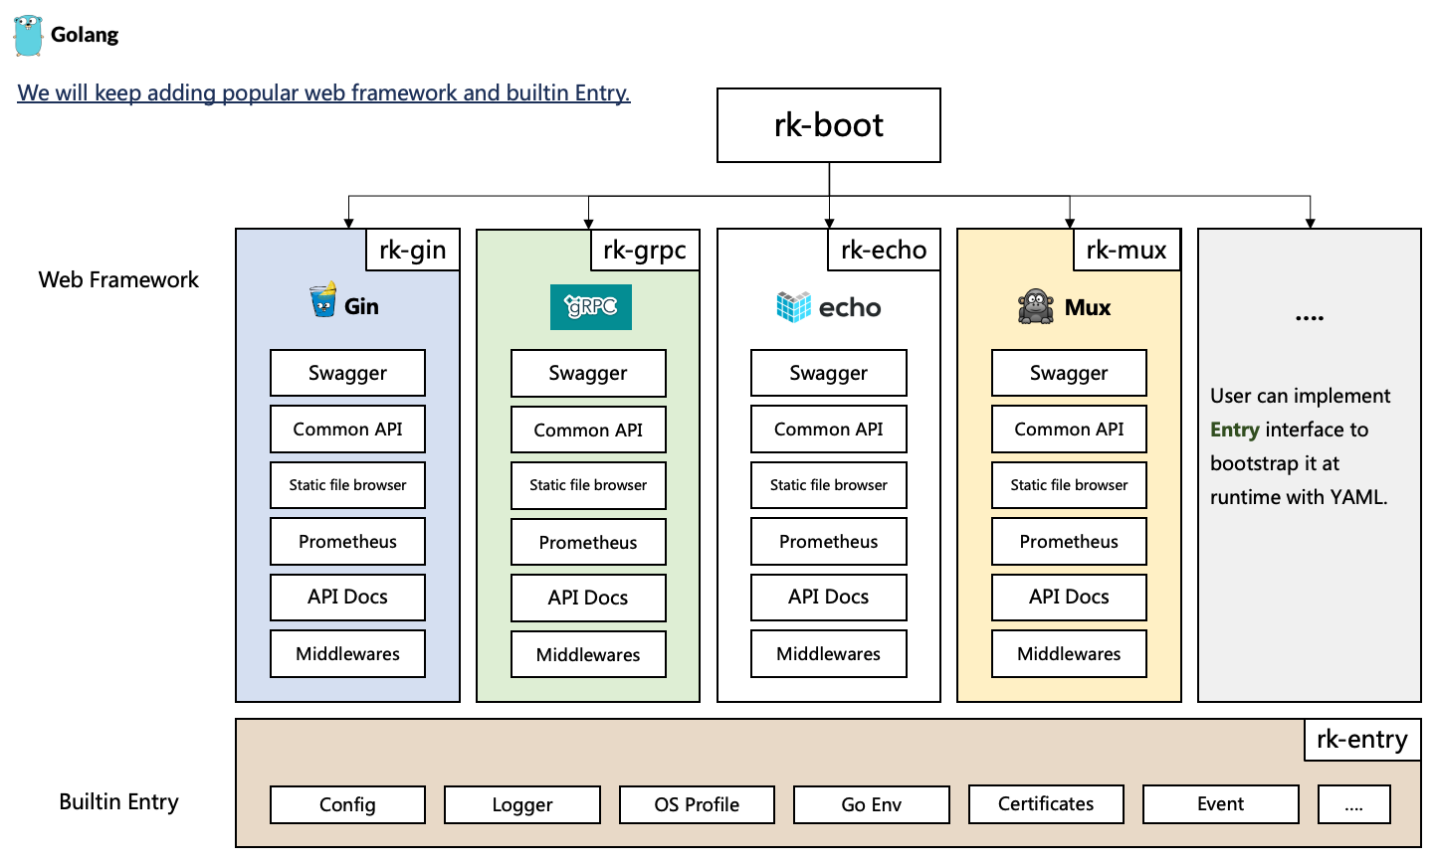The image size is (1436, 863).
Task: Click the 'Gin' framework name text
Action: pyautogui.click(x=361, y=306)
